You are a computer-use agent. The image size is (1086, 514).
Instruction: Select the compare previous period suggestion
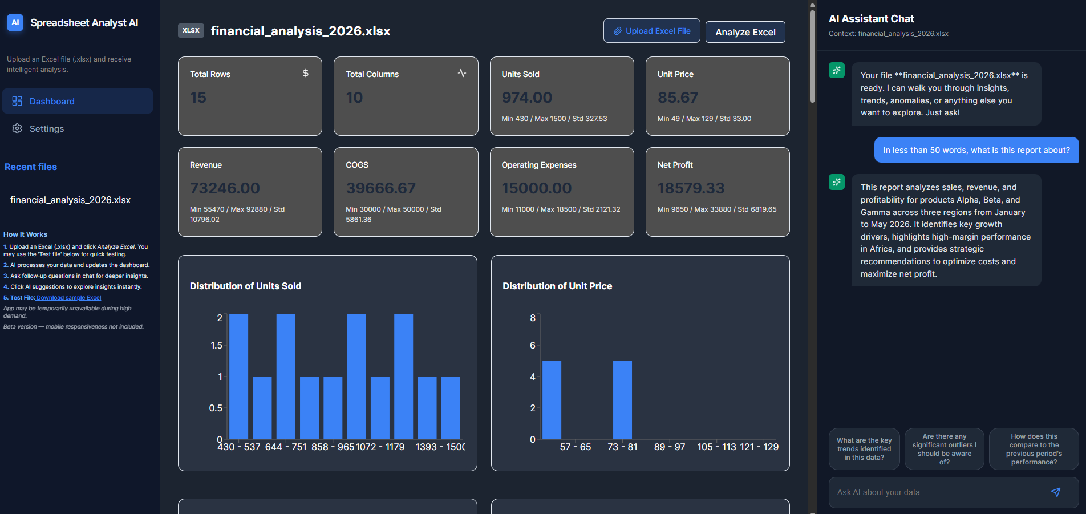(x=1034, y=449)
